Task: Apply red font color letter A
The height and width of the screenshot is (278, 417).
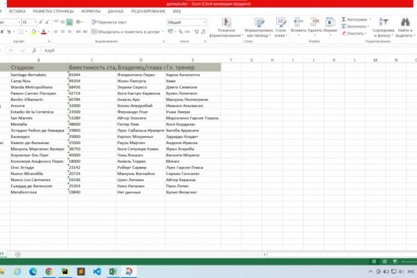Action: [43, 32]
